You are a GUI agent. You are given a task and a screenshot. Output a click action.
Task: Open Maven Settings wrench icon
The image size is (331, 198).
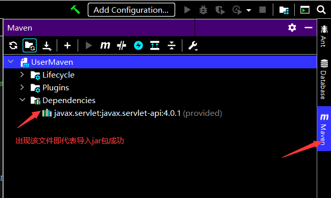193,46
